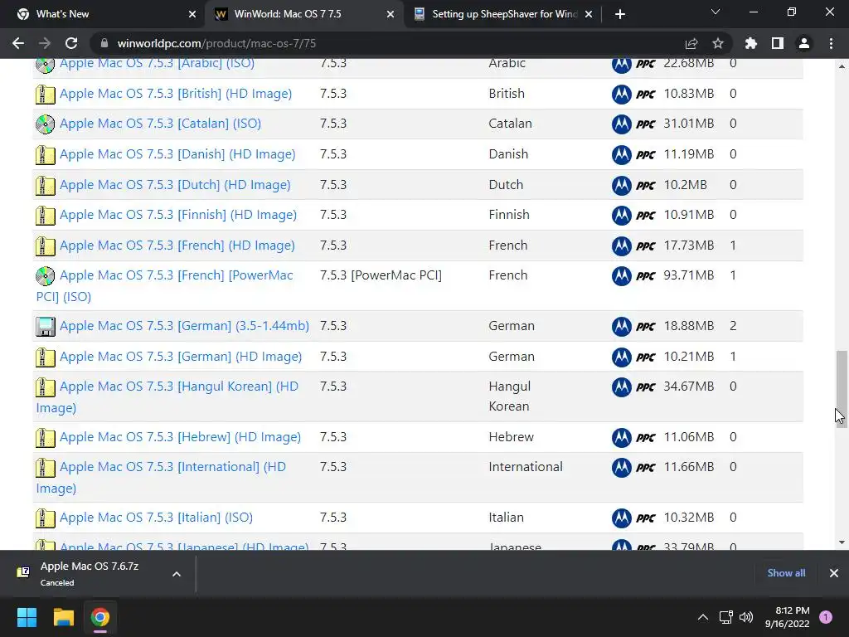This screenshot has width=849, height=637.
Task: Select the 'International' language cell
Action: [x=526, y=467]
